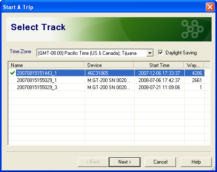
Task: Click the Next > button
Action: click(125, 162)
